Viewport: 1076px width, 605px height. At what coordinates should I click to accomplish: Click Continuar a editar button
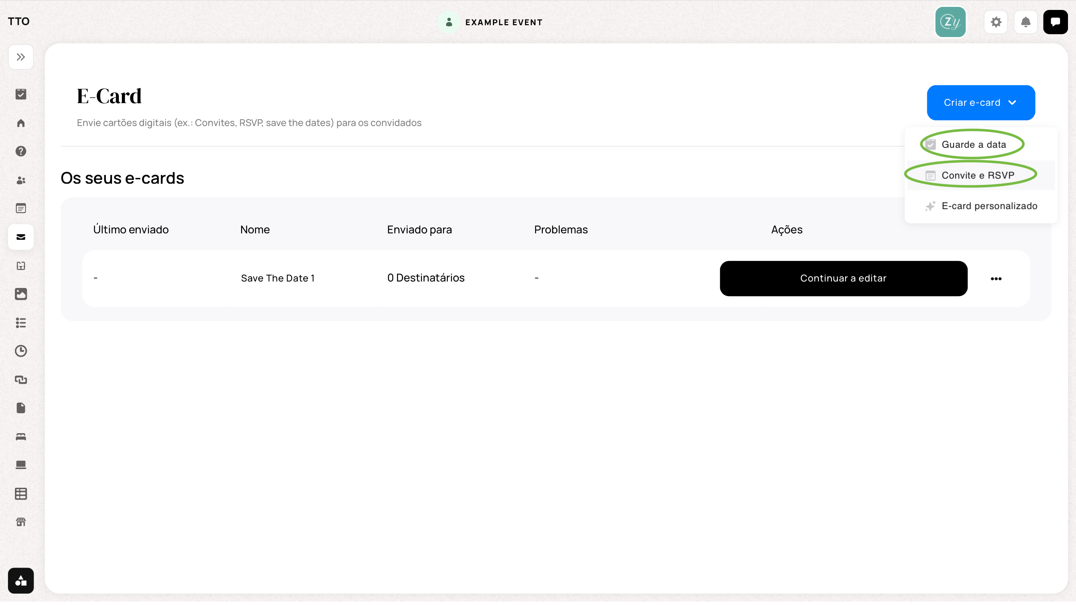pyautogui.click(x=843, y=278)
